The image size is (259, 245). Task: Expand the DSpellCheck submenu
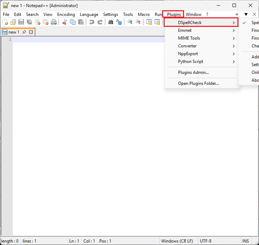point(201,23)
